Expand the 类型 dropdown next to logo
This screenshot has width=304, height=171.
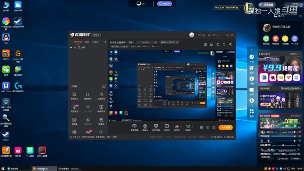(97, 35)
